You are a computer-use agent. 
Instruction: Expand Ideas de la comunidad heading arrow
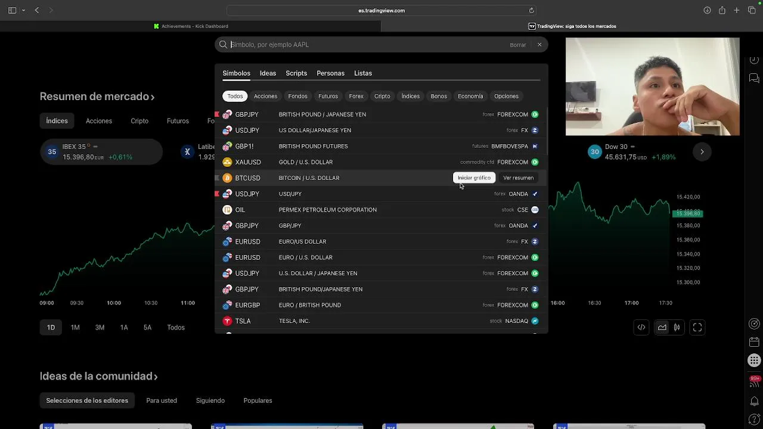tap(156, 377)
